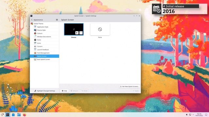Open Boot Splash Screen settings
The height and width of the screenshot is (117, 209).
44,59
